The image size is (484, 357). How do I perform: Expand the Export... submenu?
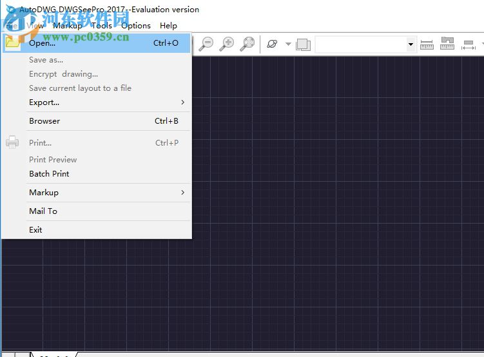(x=96, y=102)
